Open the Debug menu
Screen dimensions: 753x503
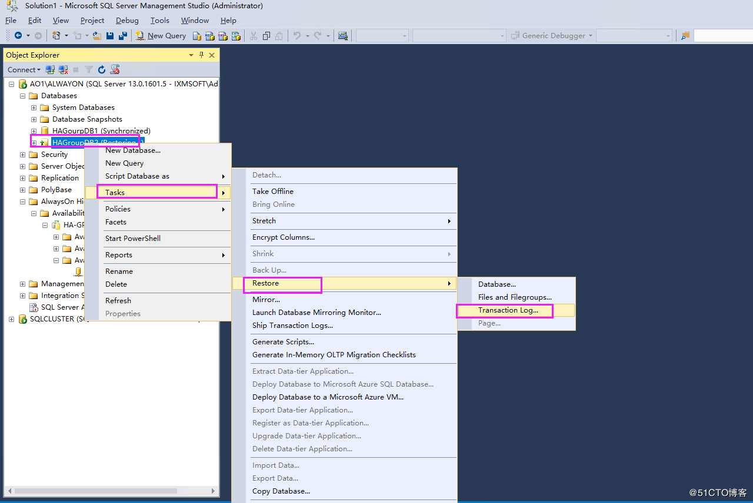(x=127, y=20)
